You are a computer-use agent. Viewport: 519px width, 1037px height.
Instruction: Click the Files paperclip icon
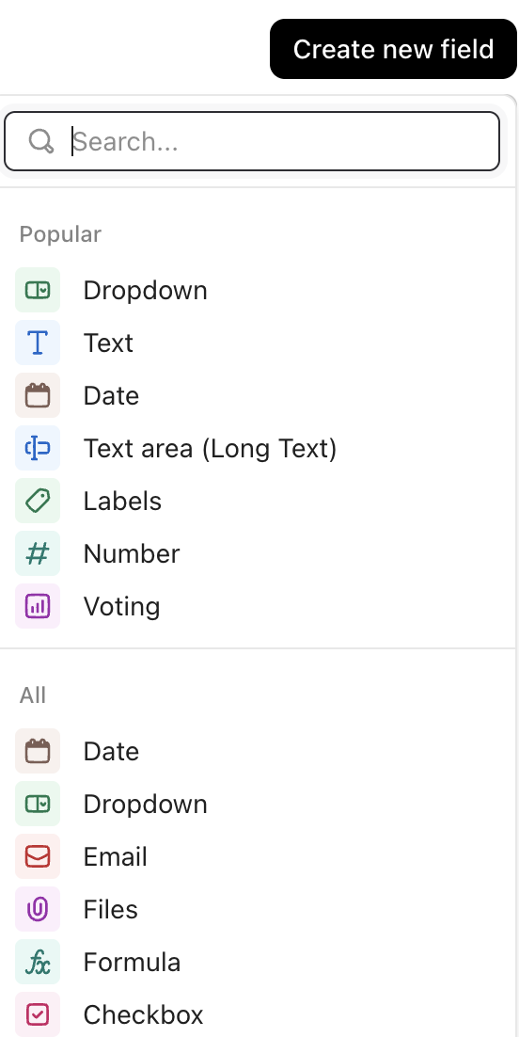pyautogui.click(x=38, y=909)
